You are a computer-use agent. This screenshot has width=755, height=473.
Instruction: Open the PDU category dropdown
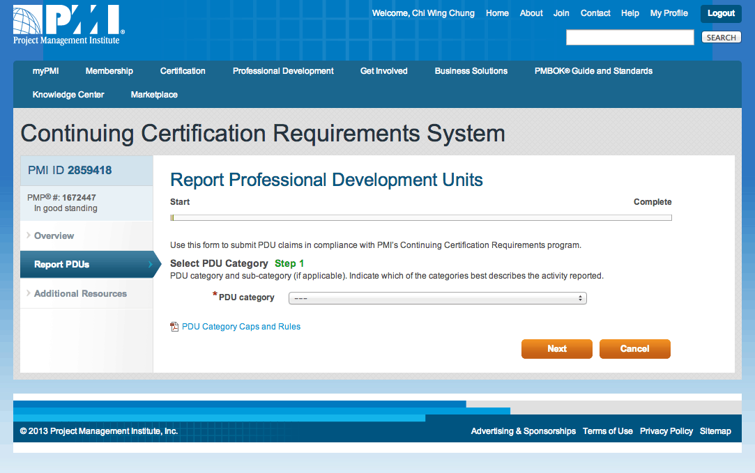pos(437,297)
